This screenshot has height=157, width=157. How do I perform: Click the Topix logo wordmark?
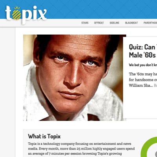click(26, 15)
